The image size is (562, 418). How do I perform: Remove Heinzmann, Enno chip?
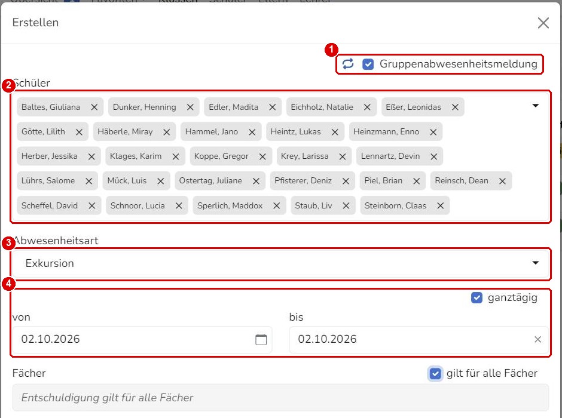pos(433,132)
